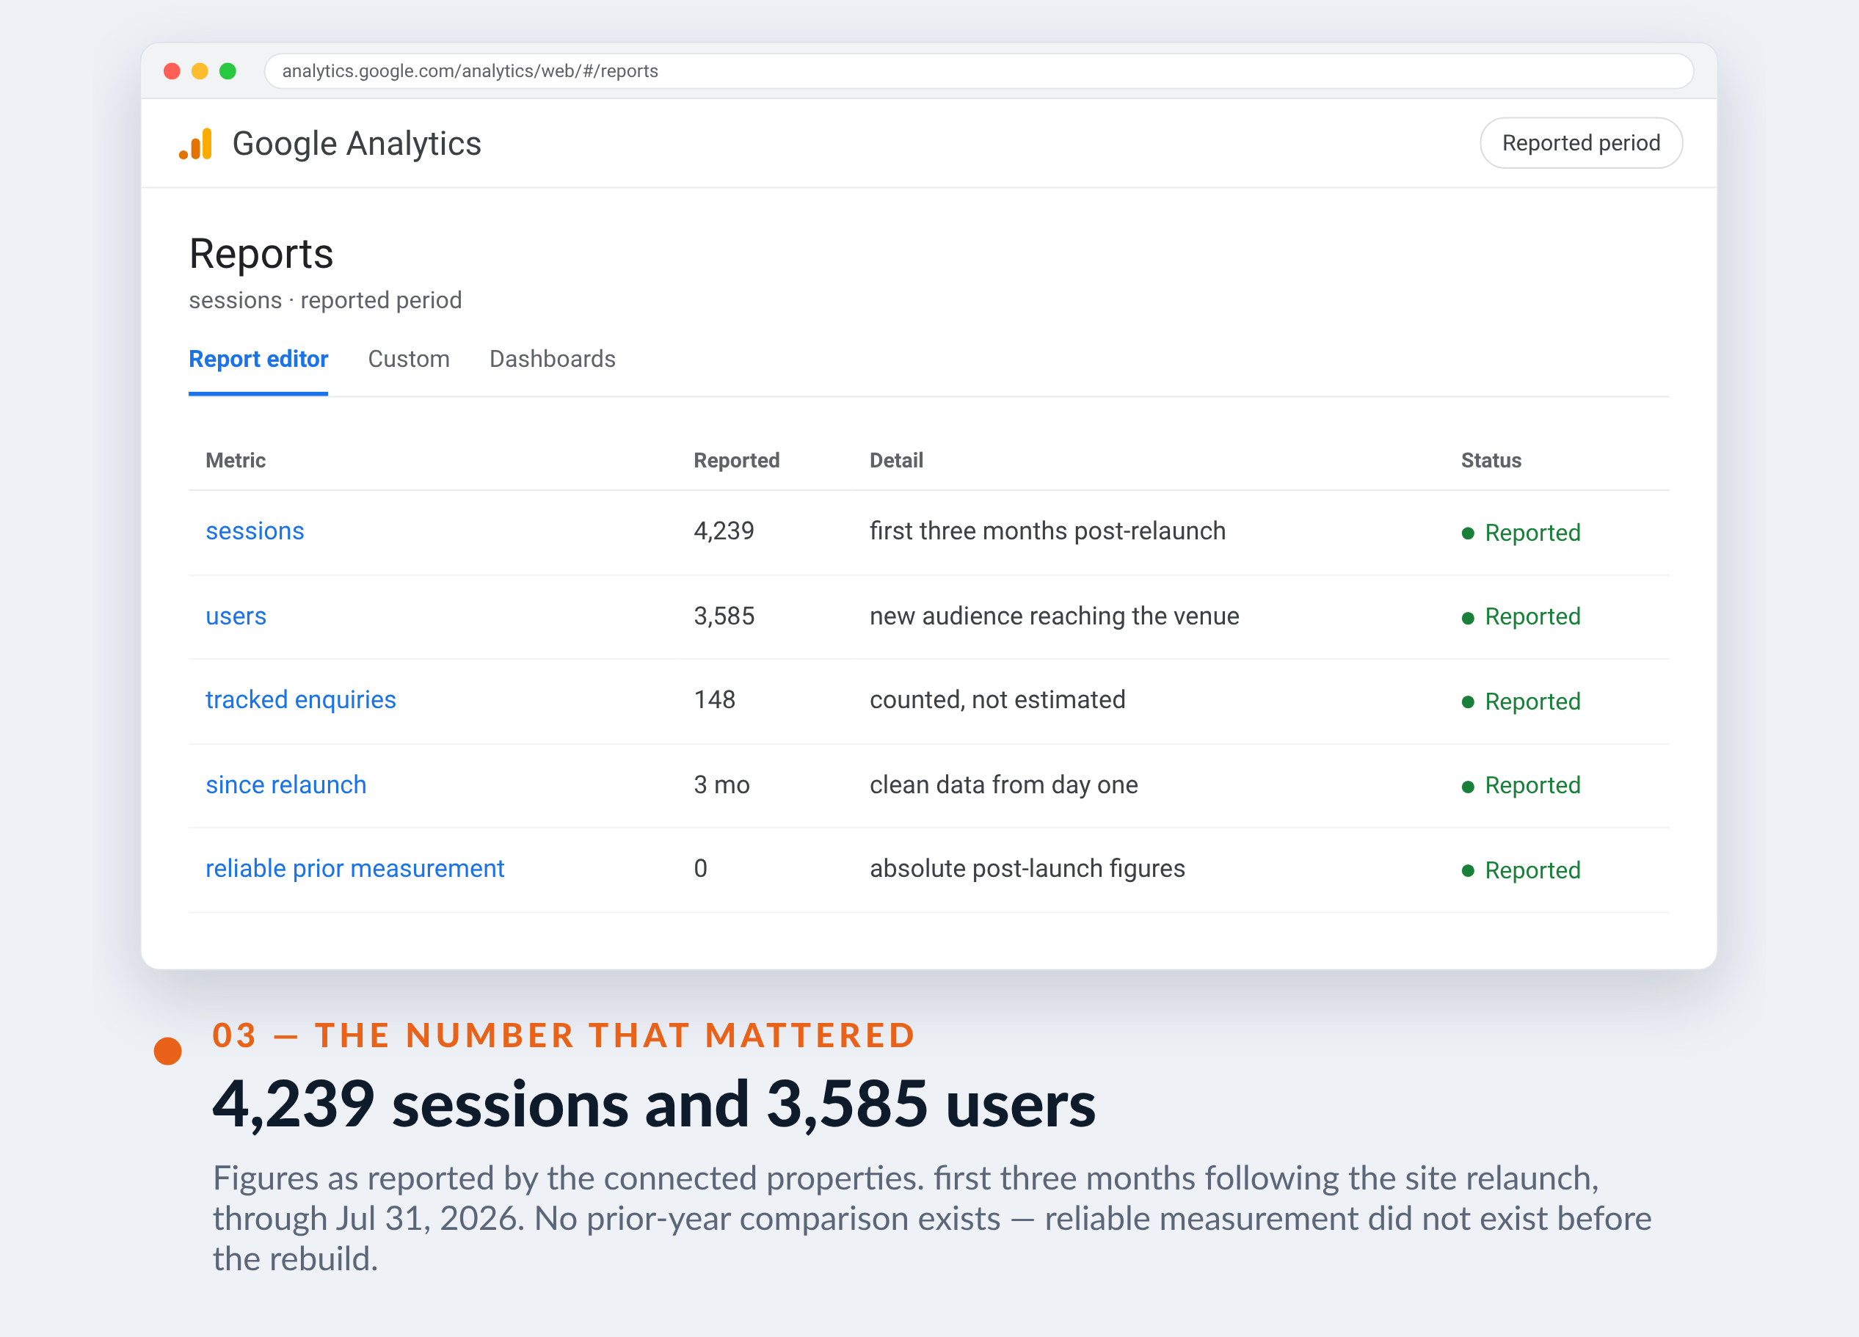Select the 3 mo reported value
The width and height of the screenshot is (1859, 1337).
[x=721, y=785]
